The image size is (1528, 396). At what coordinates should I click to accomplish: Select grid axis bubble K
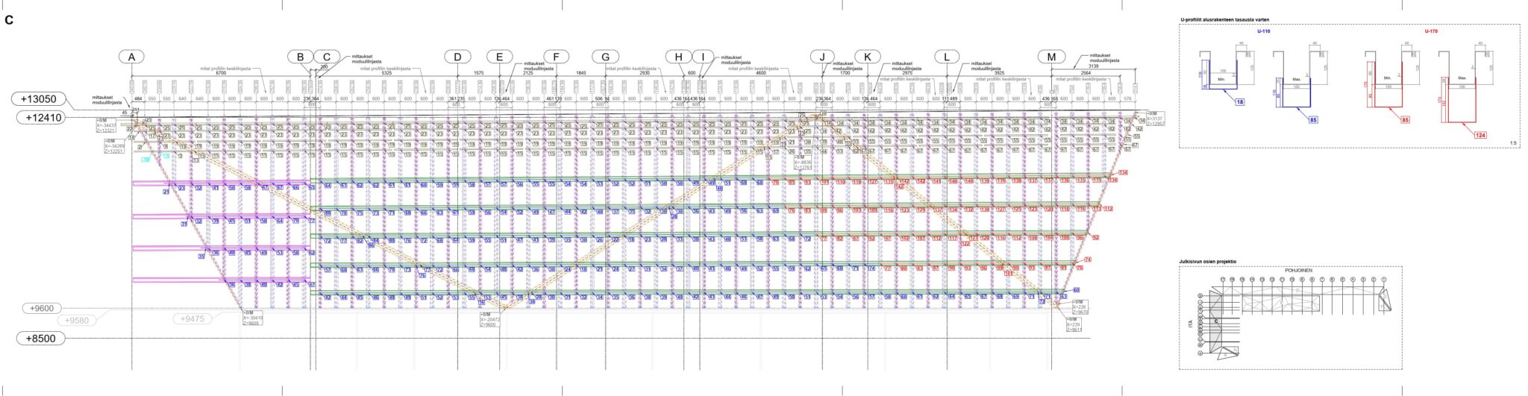click(867, 57)
